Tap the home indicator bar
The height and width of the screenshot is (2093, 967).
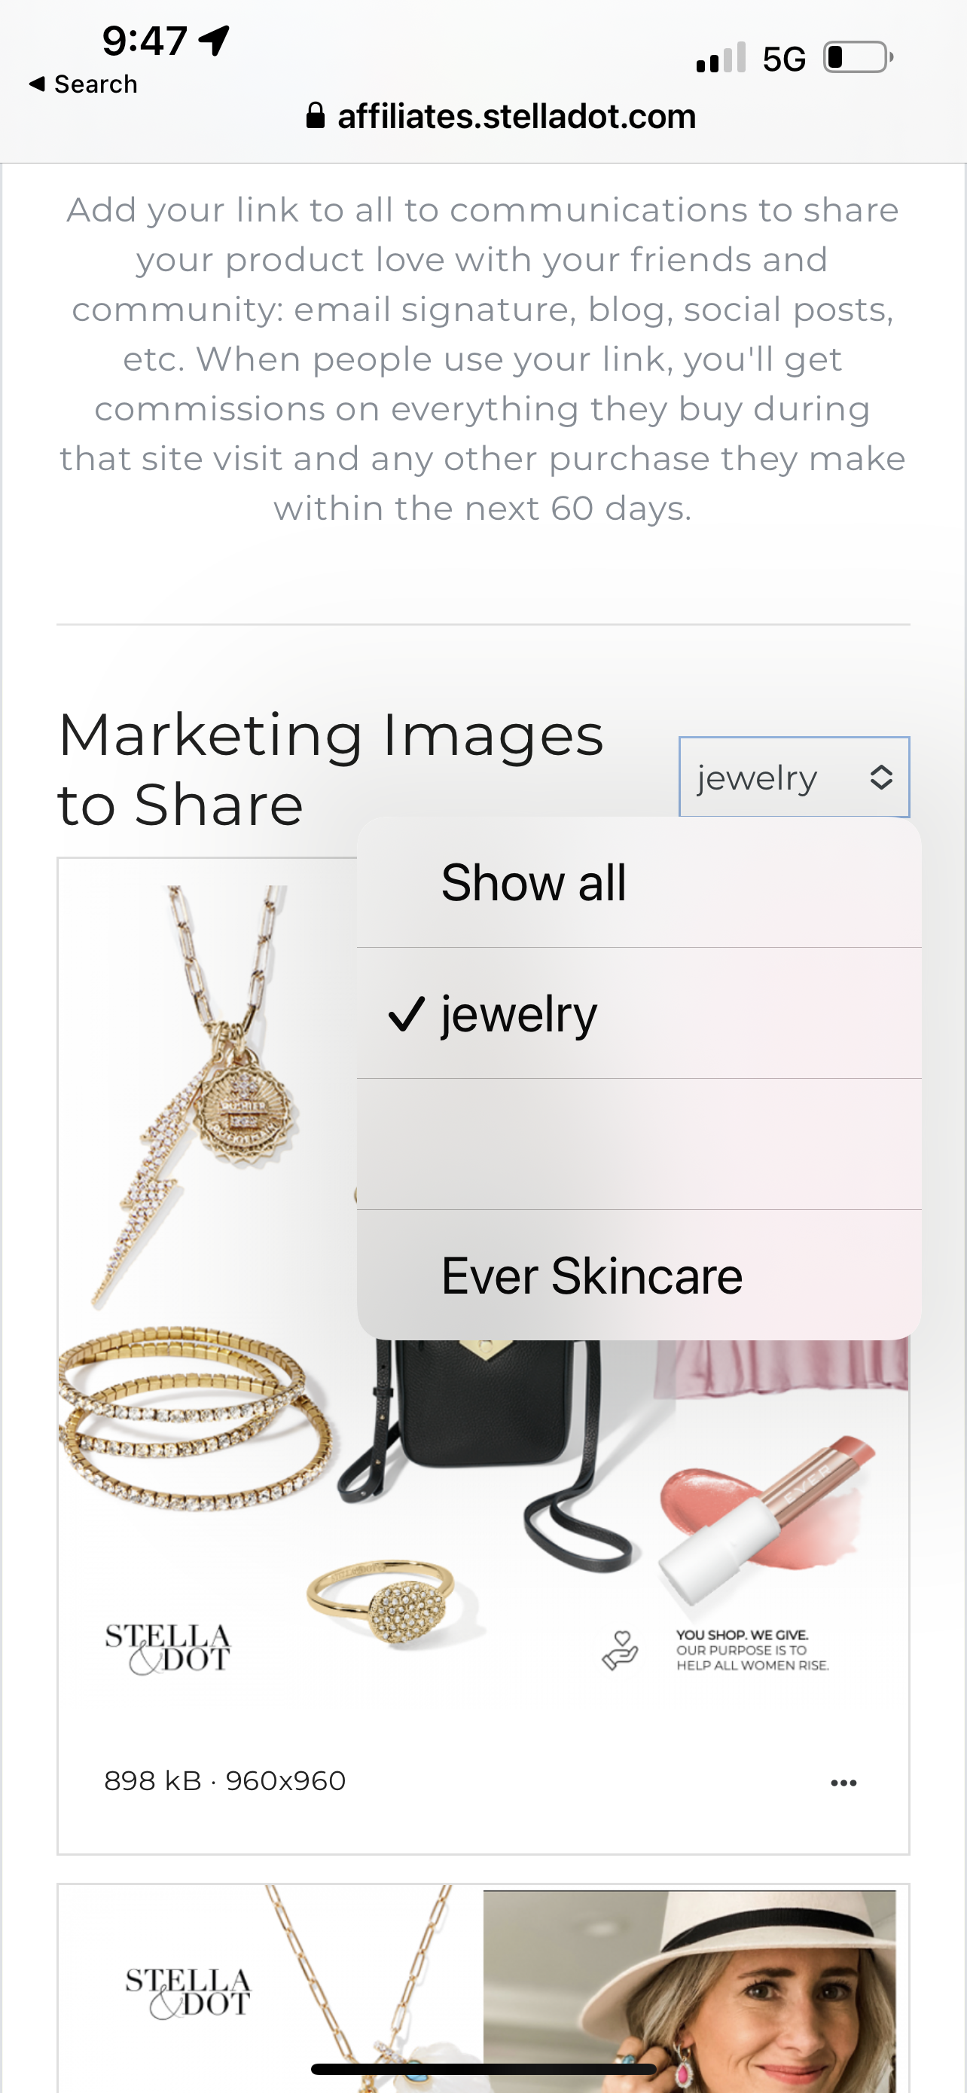click(x=483, y=2069)
